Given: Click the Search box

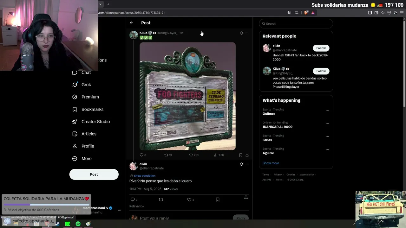Looking at the screenshot, I should 296,23.
